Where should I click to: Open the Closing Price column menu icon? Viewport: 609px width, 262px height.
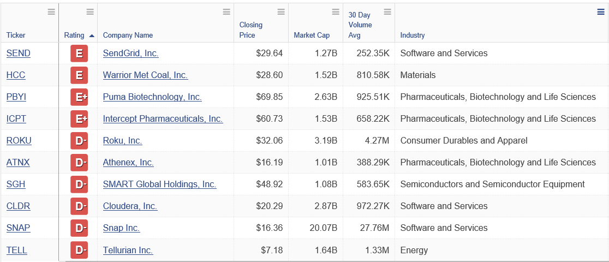(281, 12)
